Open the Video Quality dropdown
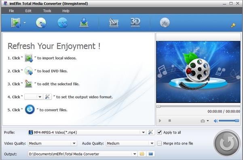The height and width of the screenshot is (160, 243). [x=74, y=143]
